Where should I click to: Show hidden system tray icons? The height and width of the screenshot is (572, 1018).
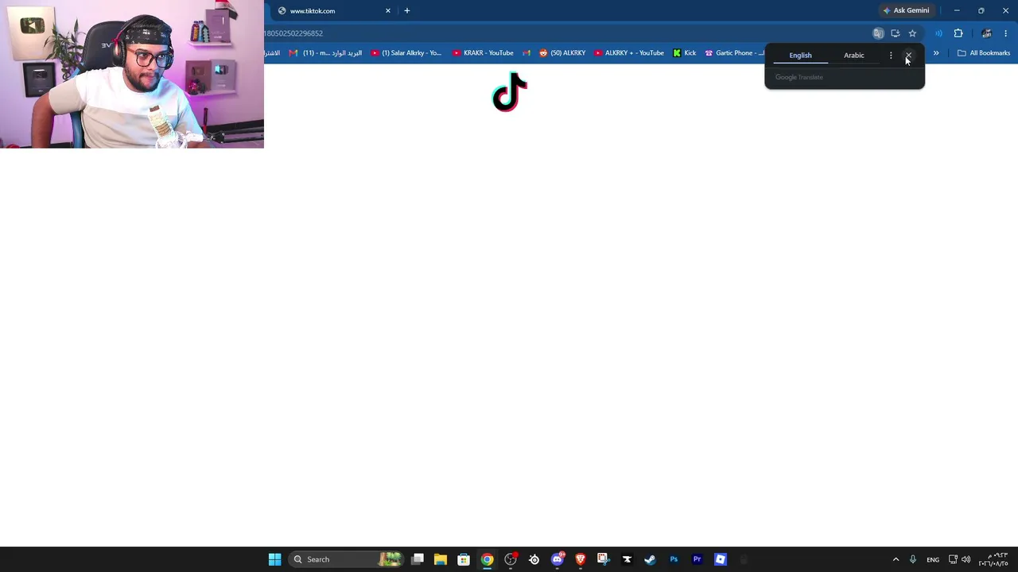[x=896, y=559]
